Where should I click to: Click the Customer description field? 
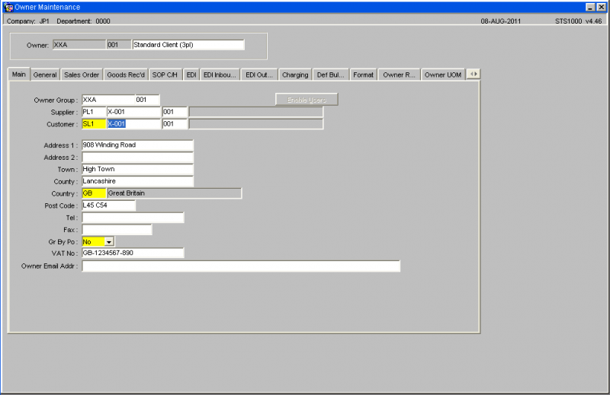tap(256, 124)
